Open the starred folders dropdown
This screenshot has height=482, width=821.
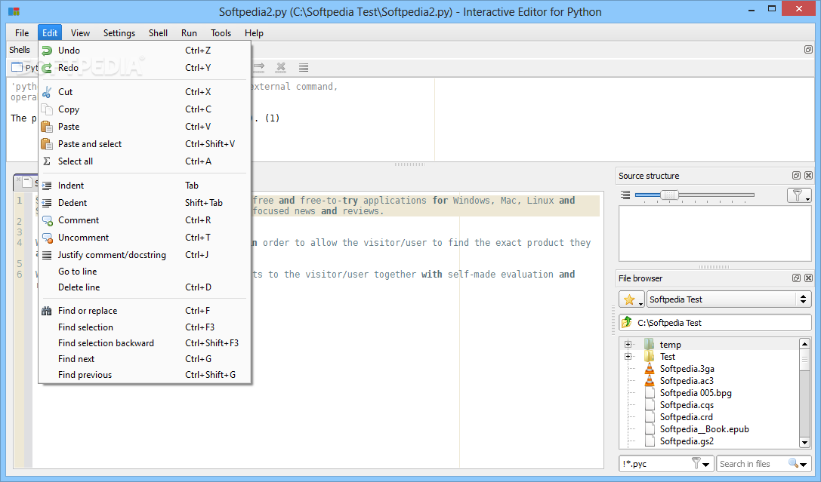pos(631,299)
